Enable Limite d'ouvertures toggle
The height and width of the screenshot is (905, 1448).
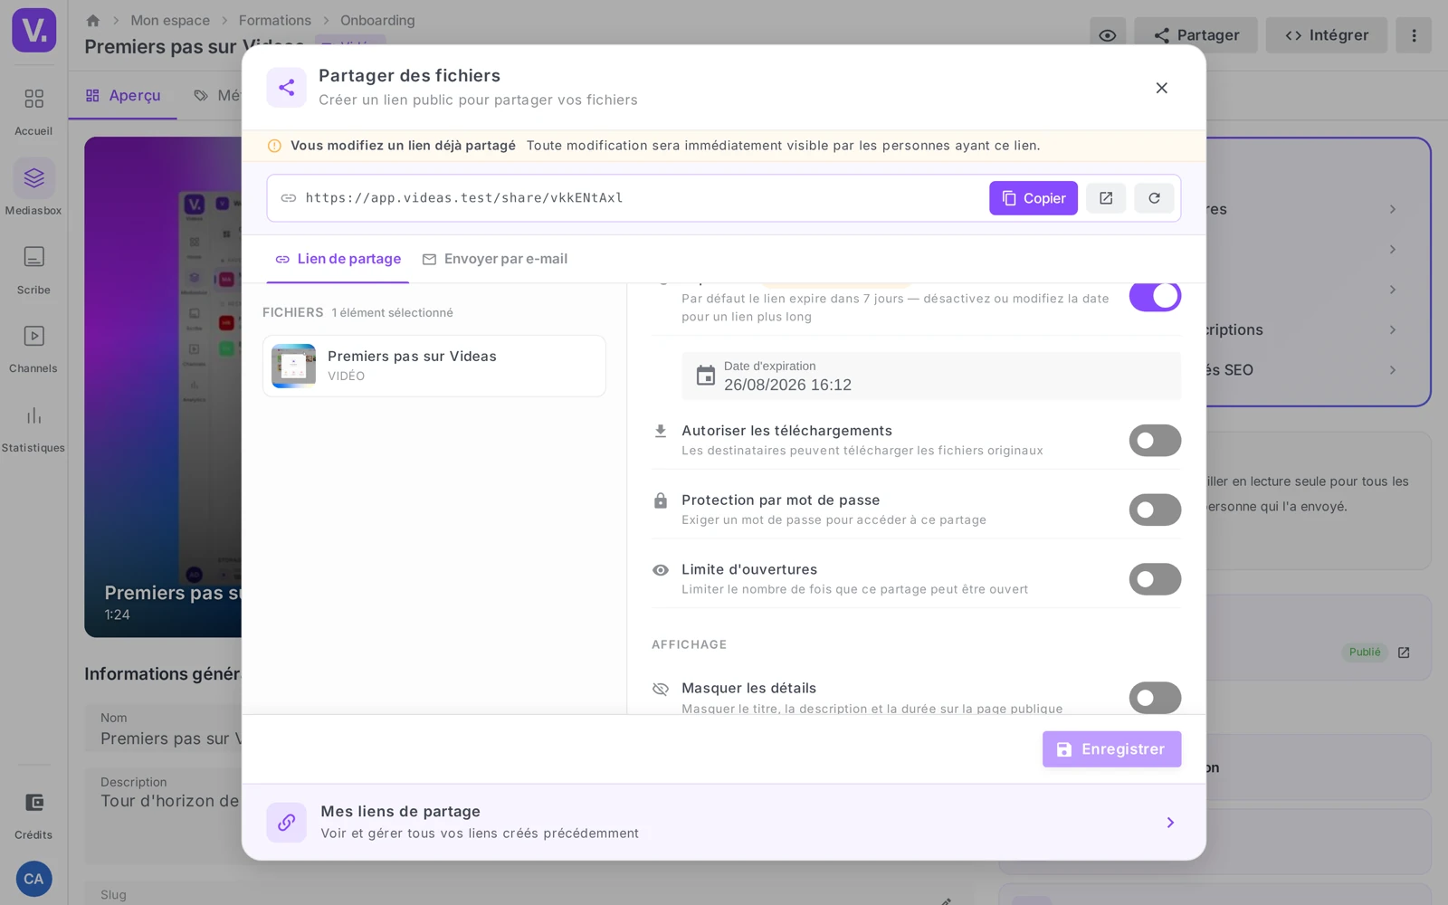[x=1155, y=579]
